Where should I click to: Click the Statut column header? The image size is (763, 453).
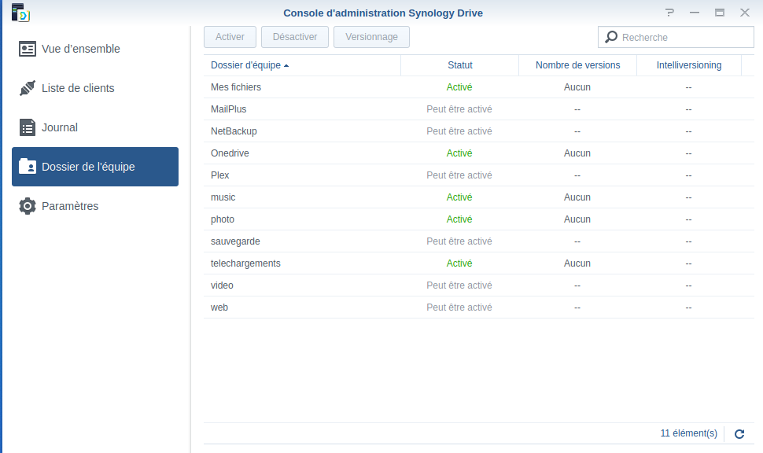click(x=459, y=65)
